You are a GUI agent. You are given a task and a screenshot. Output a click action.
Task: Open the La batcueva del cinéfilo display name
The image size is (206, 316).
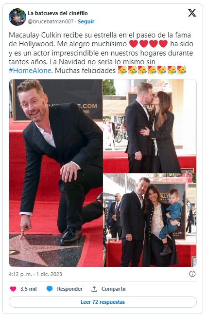coord(58,13)
